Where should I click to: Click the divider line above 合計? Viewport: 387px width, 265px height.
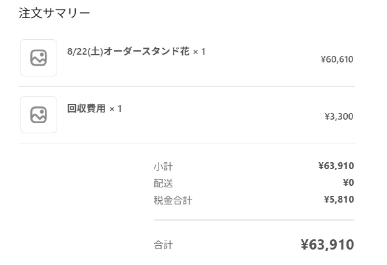[x=254, y=220]
